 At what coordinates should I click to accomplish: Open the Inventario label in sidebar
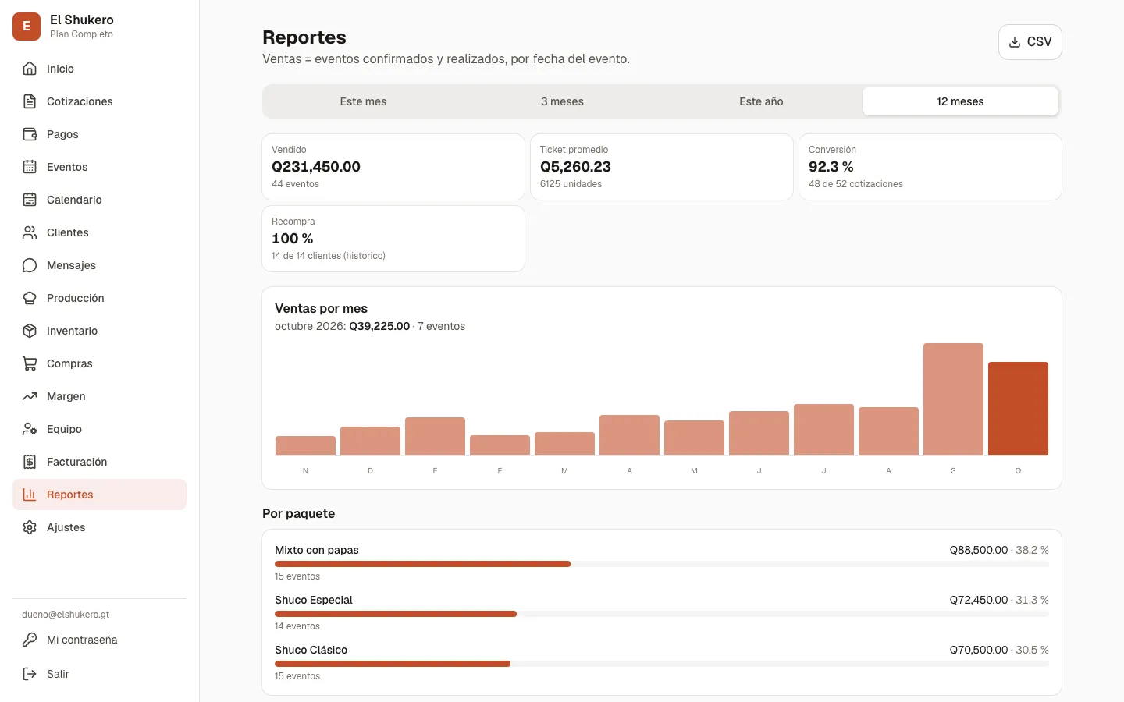pyautogui.click(x=72, y=331)
